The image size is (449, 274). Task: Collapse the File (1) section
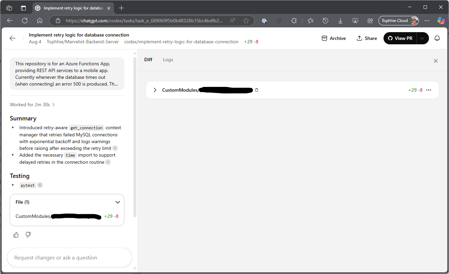coord(118,202)
